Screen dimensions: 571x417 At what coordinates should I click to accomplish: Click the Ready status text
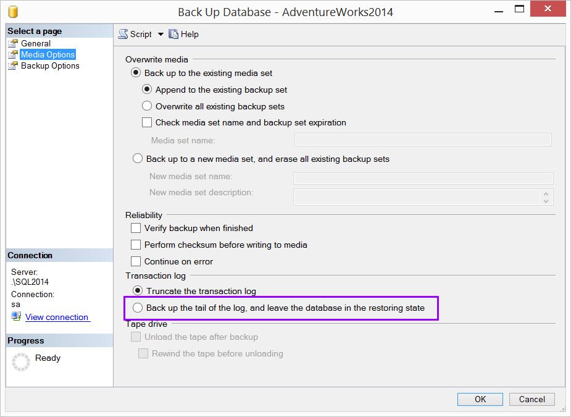pos(48,358)
